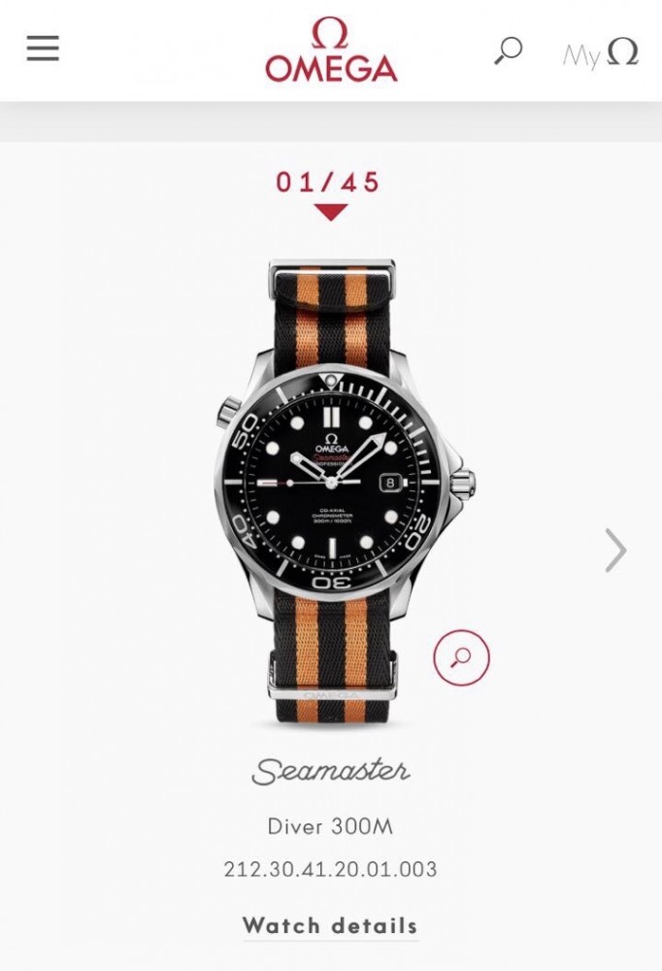Zoom the watch using circled magnifier

point(461,657)
